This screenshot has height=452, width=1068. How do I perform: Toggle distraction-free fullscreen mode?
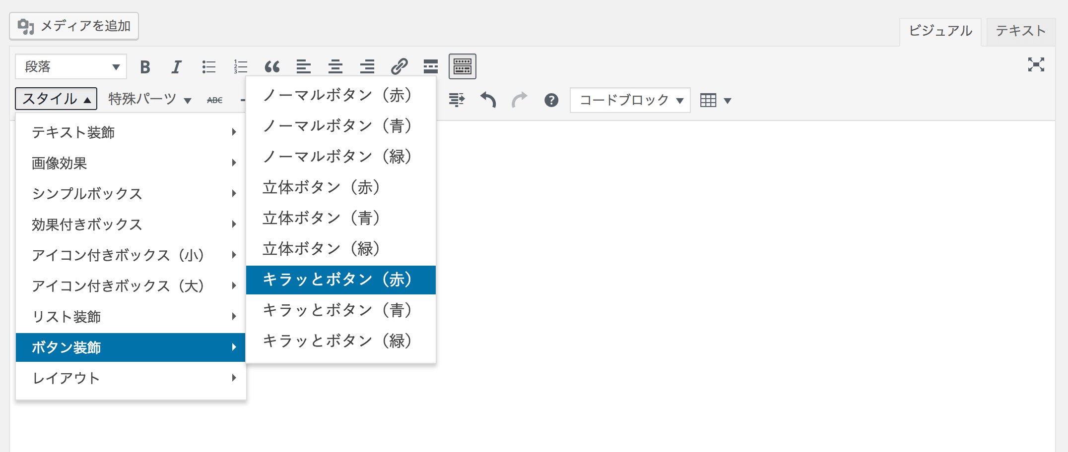pyautogui.click(x=1037, y=64)
